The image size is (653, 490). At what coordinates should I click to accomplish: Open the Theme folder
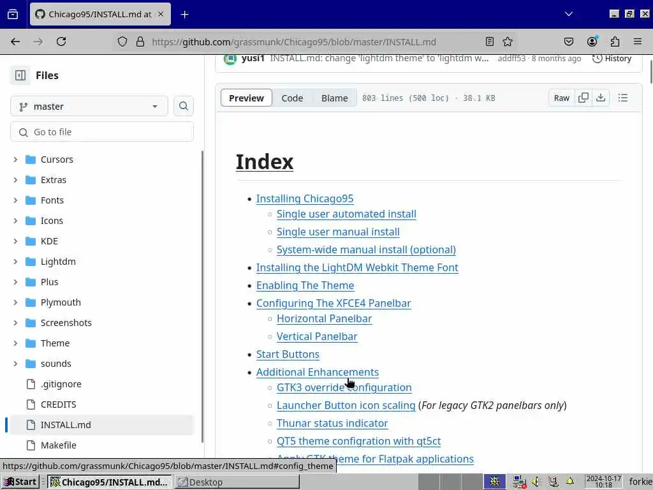(55, 343)
